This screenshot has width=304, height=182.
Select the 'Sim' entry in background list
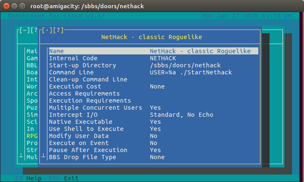click(x=32, y=115)
